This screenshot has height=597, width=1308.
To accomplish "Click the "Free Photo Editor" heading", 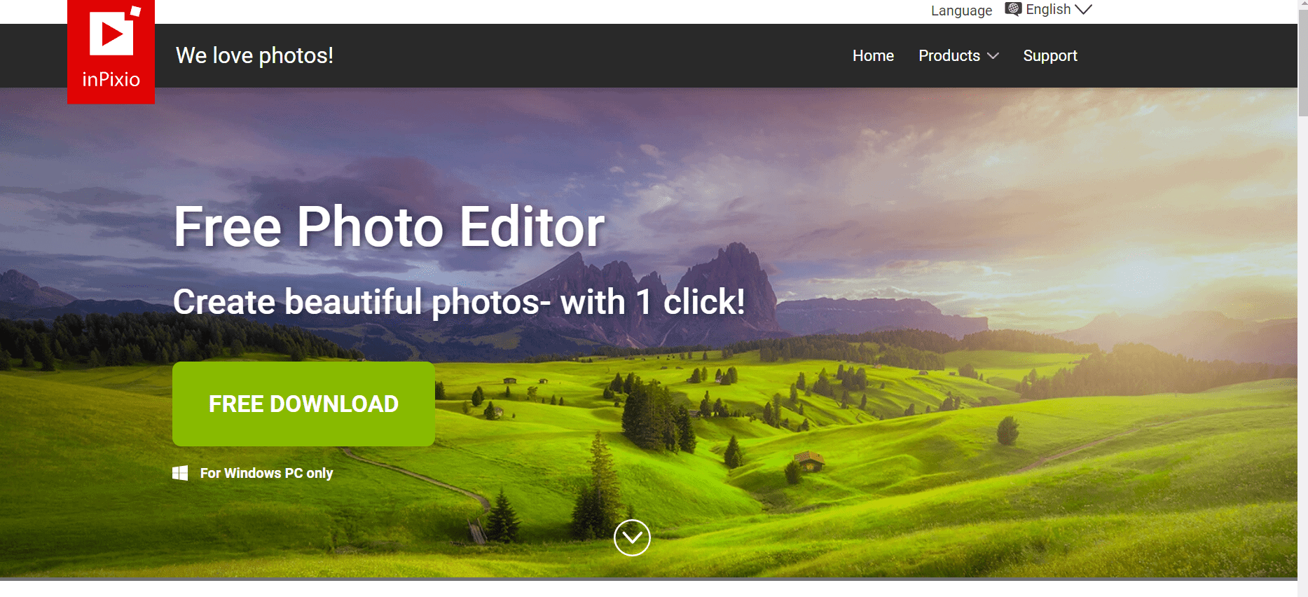I will coord(389,227).
